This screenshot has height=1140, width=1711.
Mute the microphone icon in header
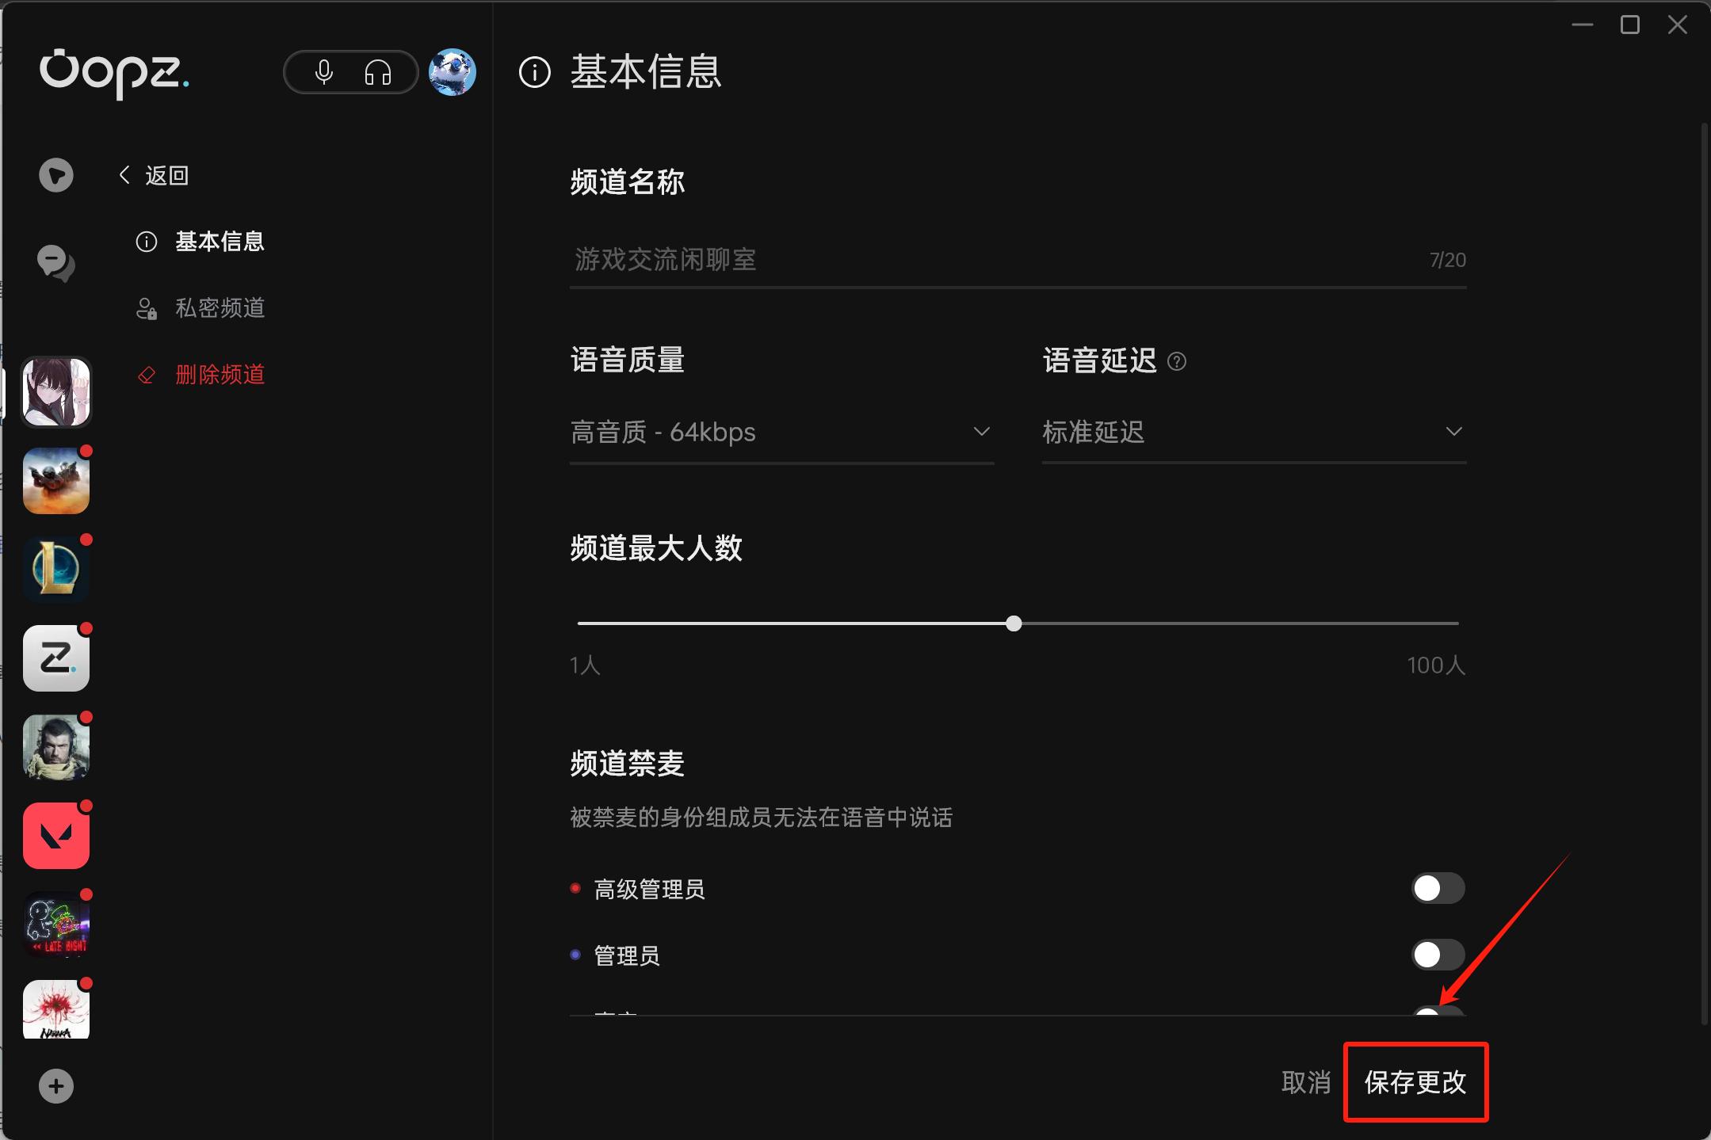323,72
